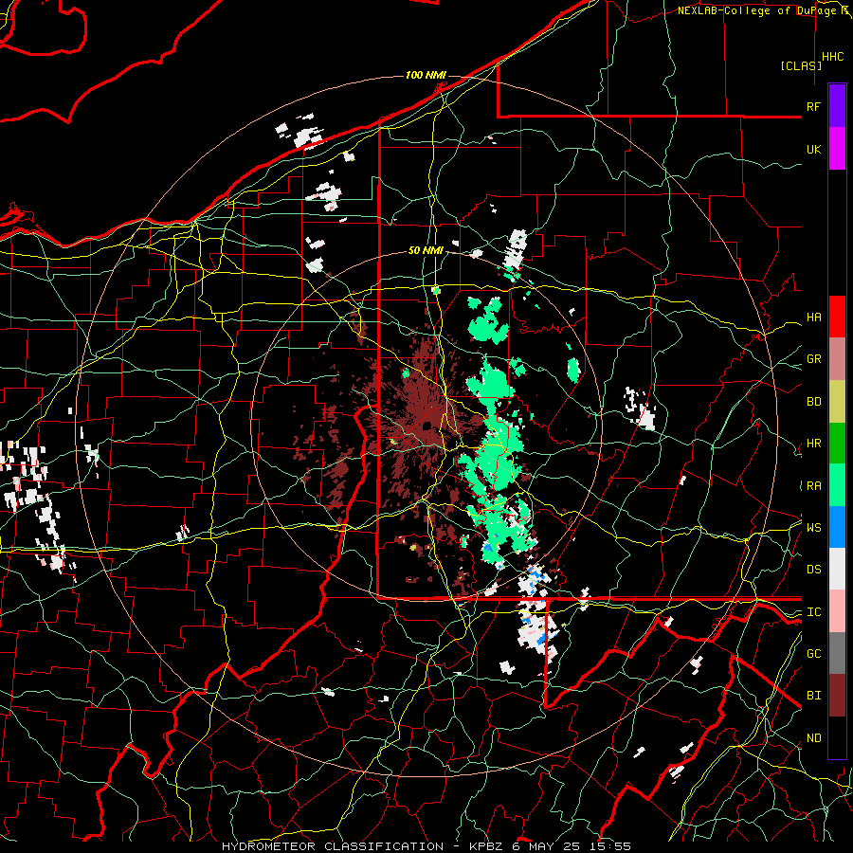
Task: Click the 100 NMI range ring label
Action: (x=426, y=75)
